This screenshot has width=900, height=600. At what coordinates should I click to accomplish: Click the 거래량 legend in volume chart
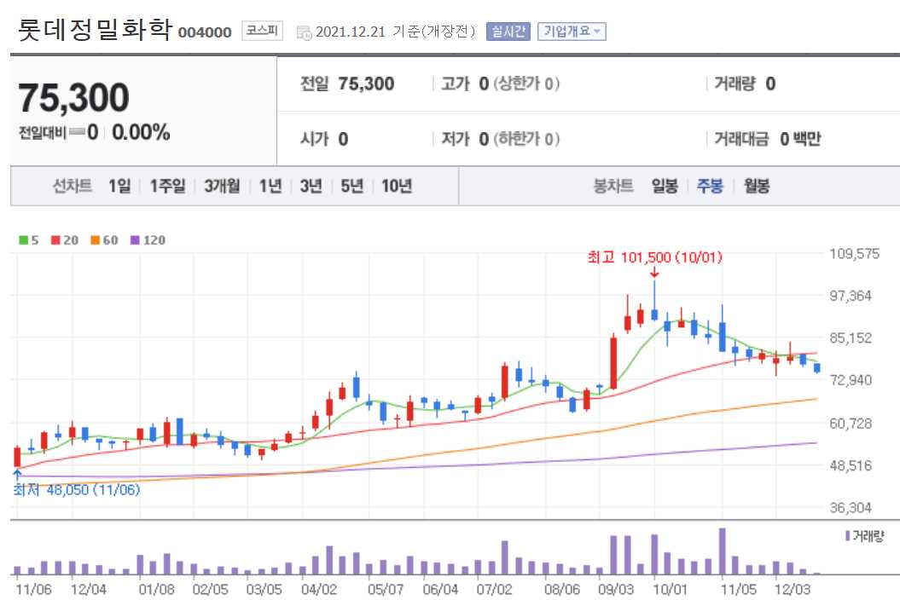[865, 536]
